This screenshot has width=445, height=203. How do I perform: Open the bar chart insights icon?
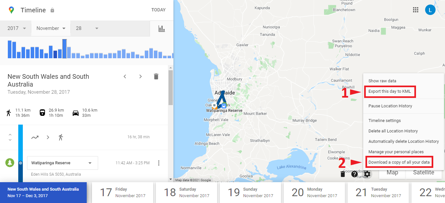162,28
